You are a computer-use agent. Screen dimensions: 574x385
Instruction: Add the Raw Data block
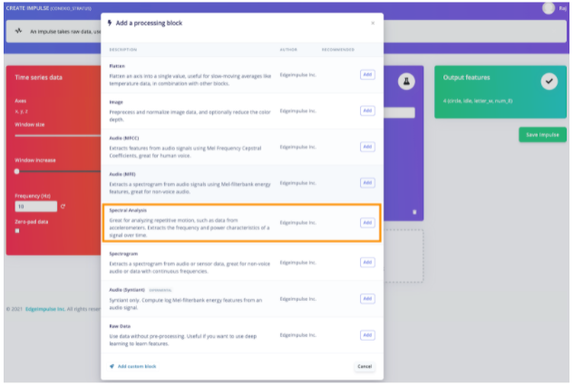pyautogui.click(x=367, y=334)
